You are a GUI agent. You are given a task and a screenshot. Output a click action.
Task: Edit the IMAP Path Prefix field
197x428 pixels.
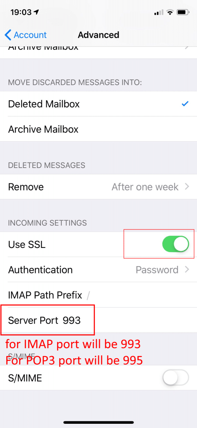point(98,295)
